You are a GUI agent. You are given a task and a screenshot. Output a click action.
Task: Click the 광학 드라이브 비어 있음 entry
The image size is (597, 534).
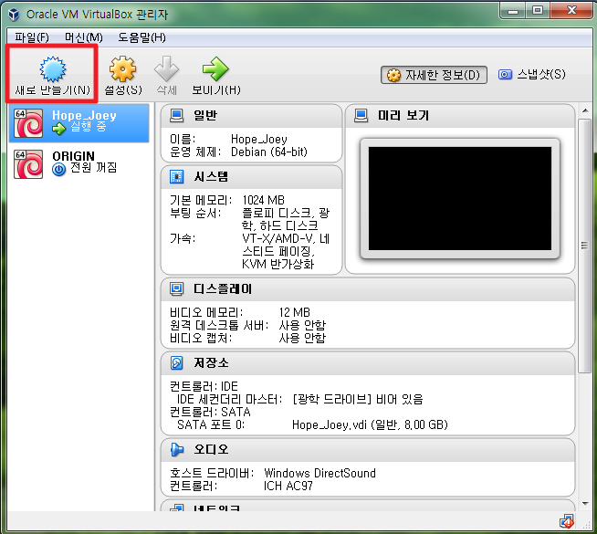point(358,399)
